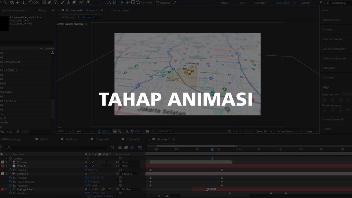The width and height of the screenshot is (352, 198).
Task: Switch to the AUDIO timeline tab
Action: 44,139
